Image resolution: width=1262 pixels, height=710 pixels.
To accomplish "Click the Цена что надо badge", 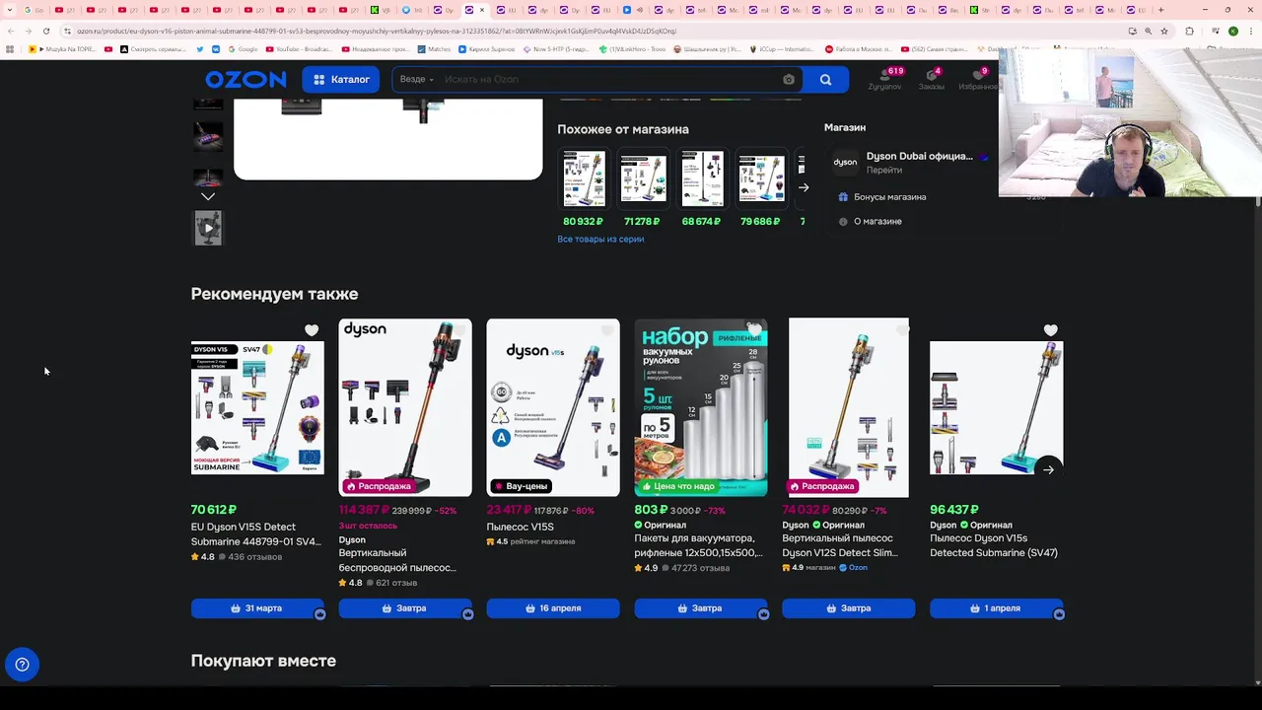I will point(678,486).
